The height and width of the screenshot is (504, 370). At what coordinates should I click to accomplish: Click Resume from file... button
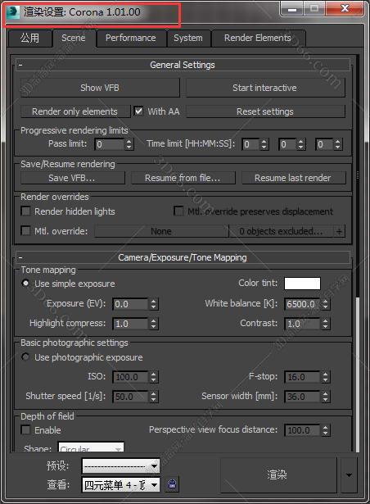pos(183,178)
